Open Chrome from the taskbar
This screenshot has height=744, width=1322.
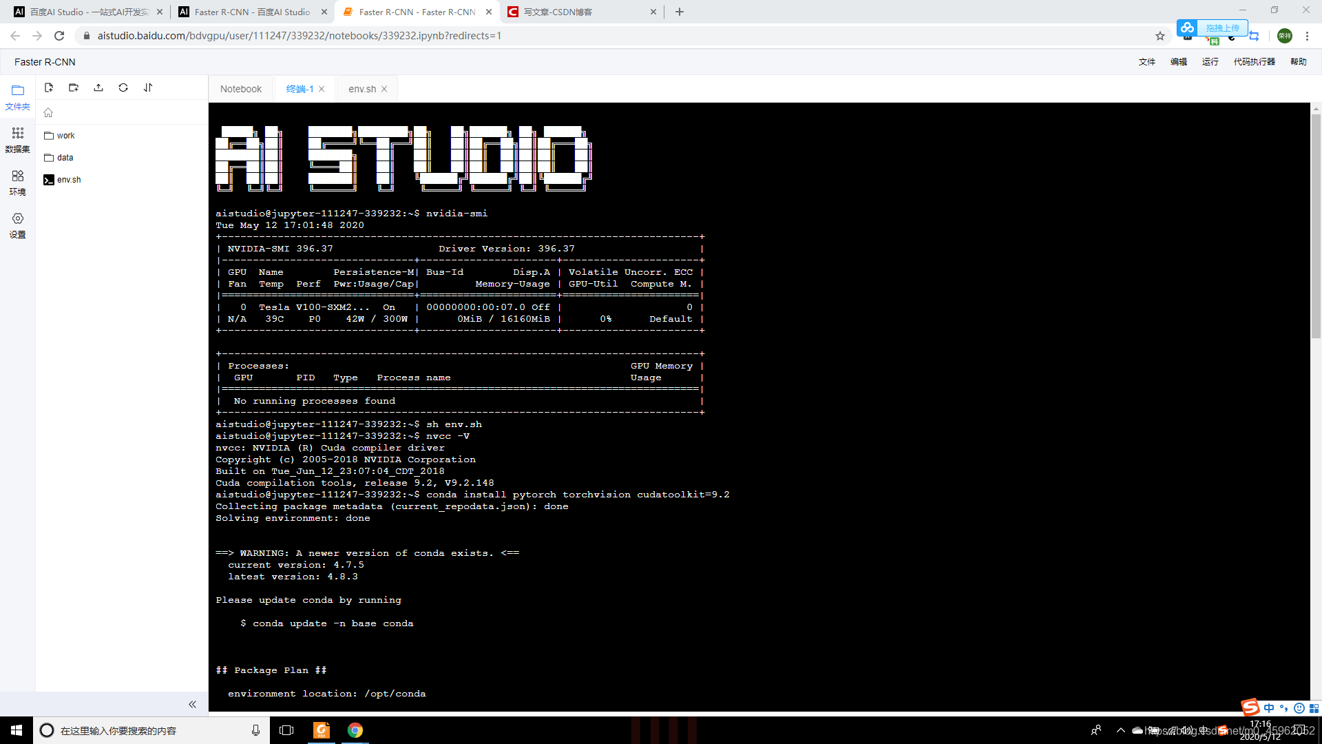click(355, 730)
